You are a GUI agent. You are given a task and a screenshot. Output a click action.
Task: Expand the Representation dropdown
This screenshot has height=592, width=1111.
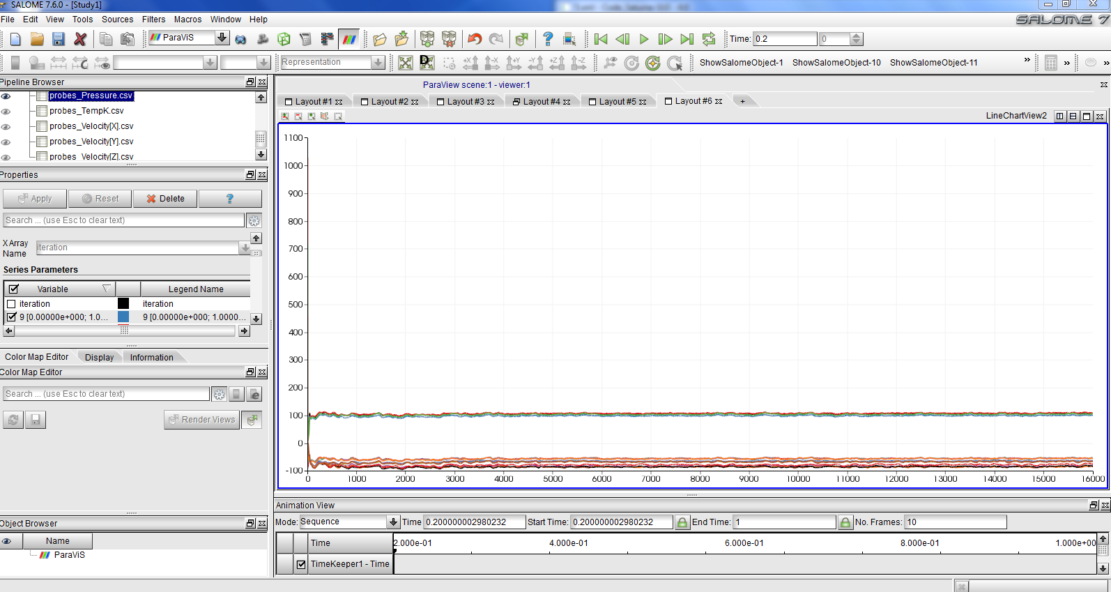(x=377, y=63)
